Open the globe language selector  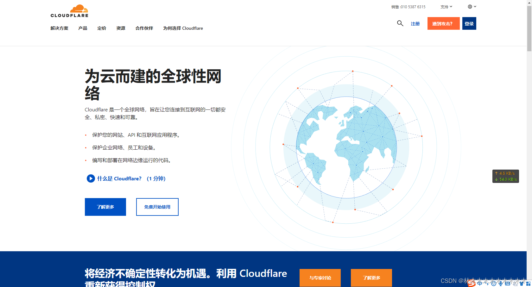[x=472, y=7]
